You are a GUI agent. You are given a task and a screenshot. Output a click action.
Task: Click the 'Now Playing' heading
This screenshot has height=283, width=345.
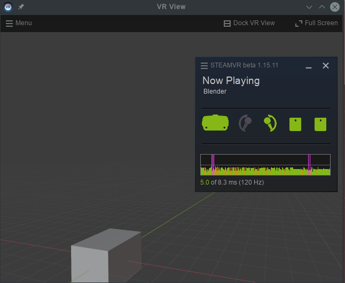tap(231, 81)
